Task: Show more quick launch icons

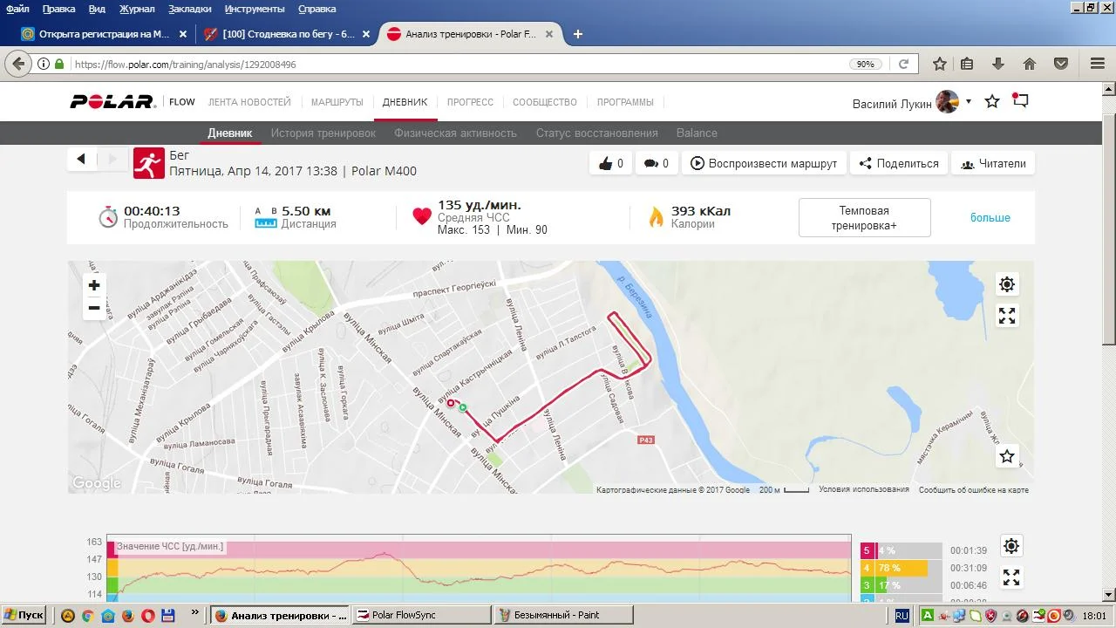Action: coord(194,613)
